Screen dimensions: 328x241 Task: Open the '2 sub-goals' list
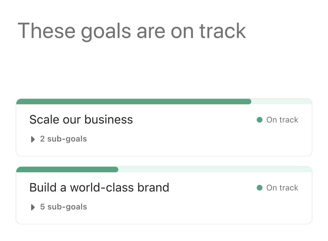point(63,139)
